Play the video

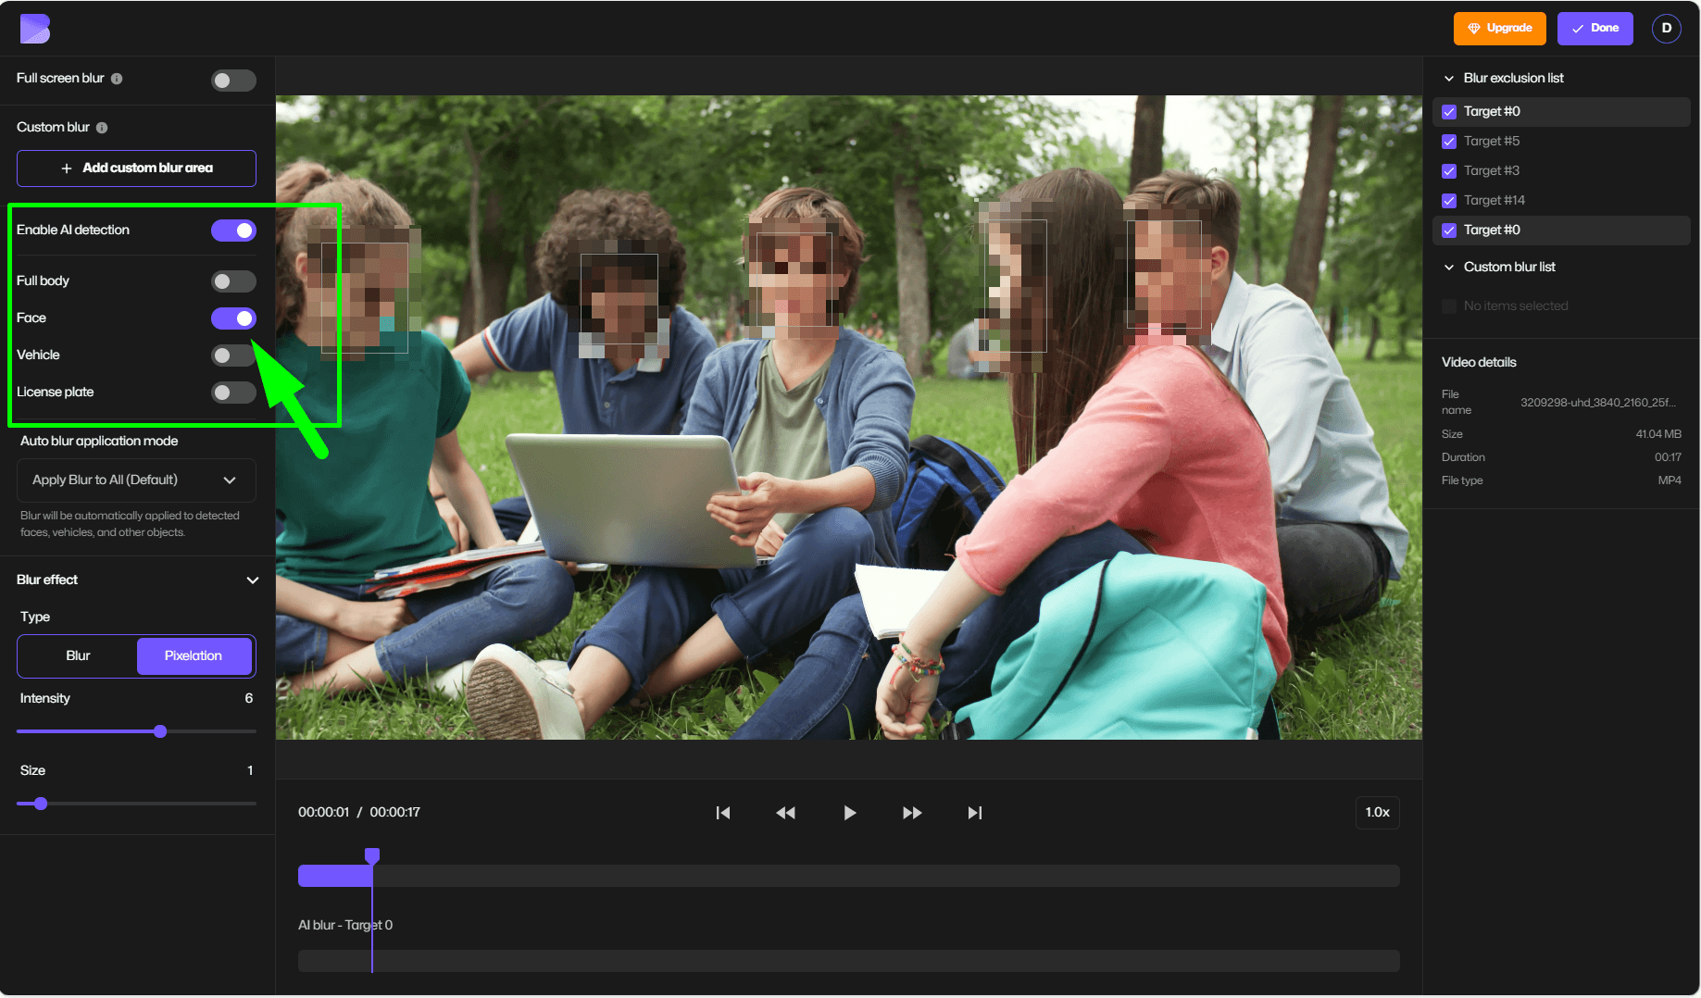849,812
